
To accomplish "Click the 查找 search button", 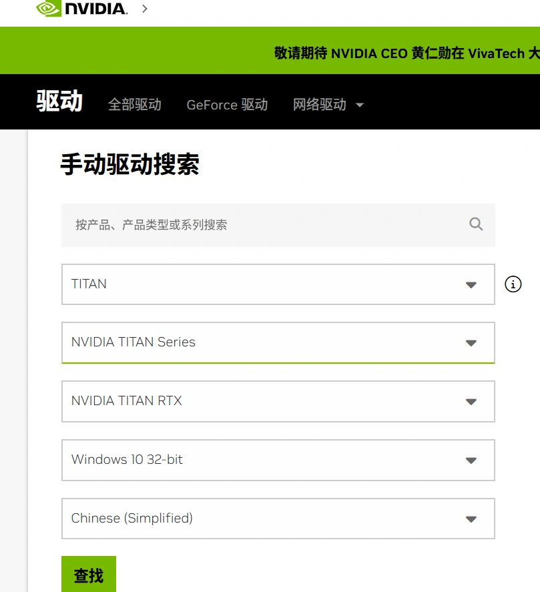I will click(x=88, y=574).
